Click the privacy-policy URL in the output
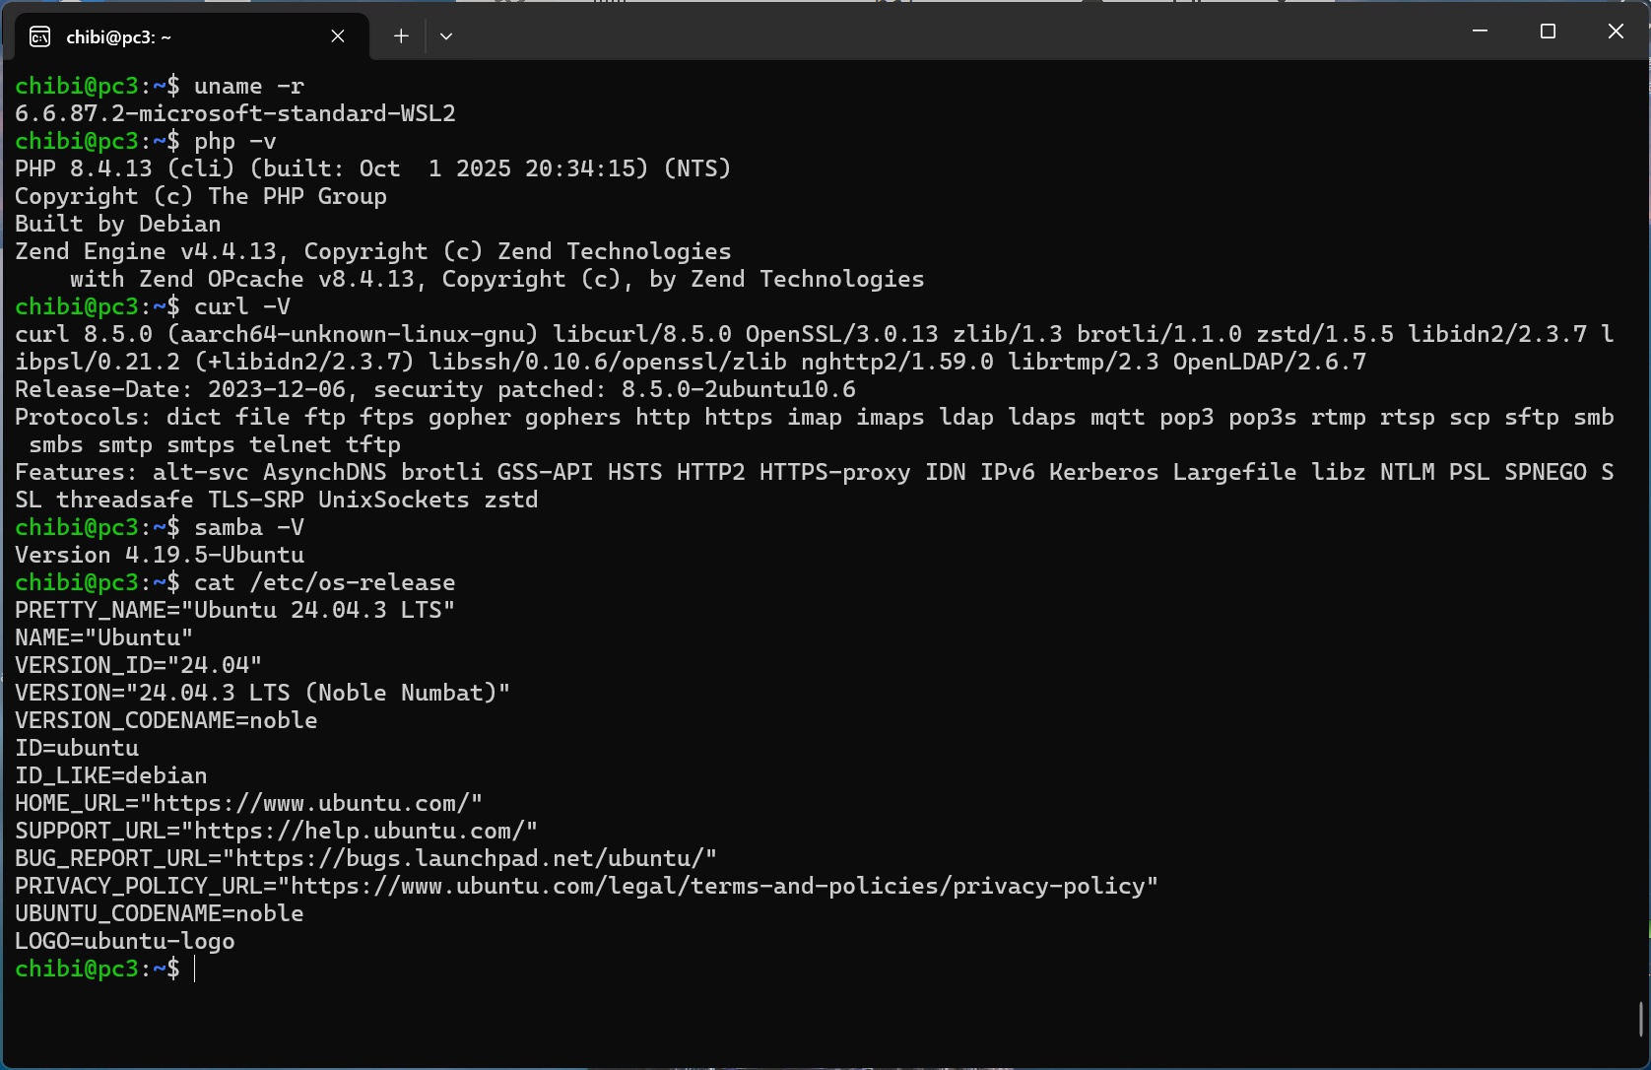Viewport: 1651px width, 1070px height. coord(723,887)
